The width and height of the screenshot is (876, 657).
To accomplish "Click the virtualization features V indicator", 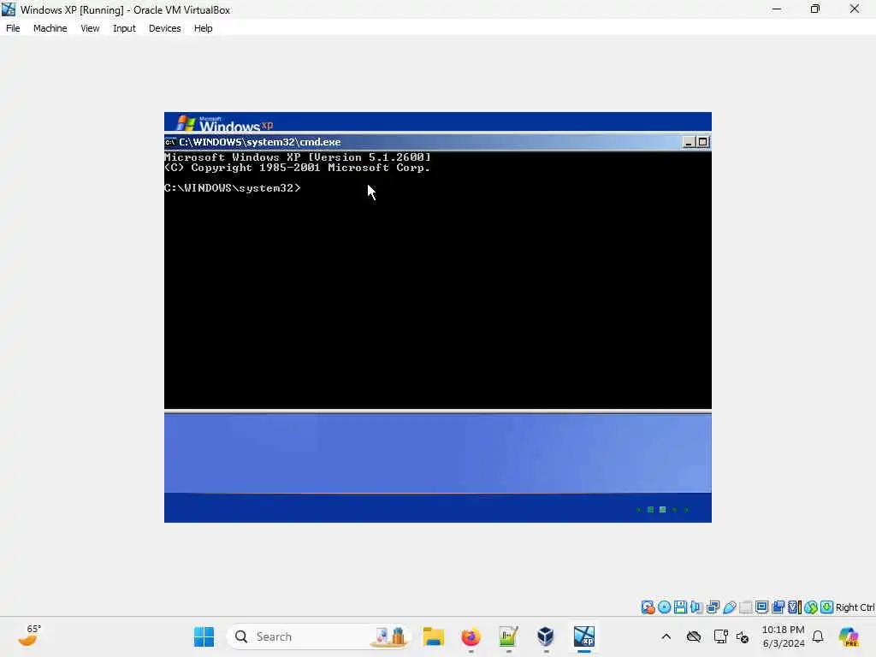I will tap(795, 607).
